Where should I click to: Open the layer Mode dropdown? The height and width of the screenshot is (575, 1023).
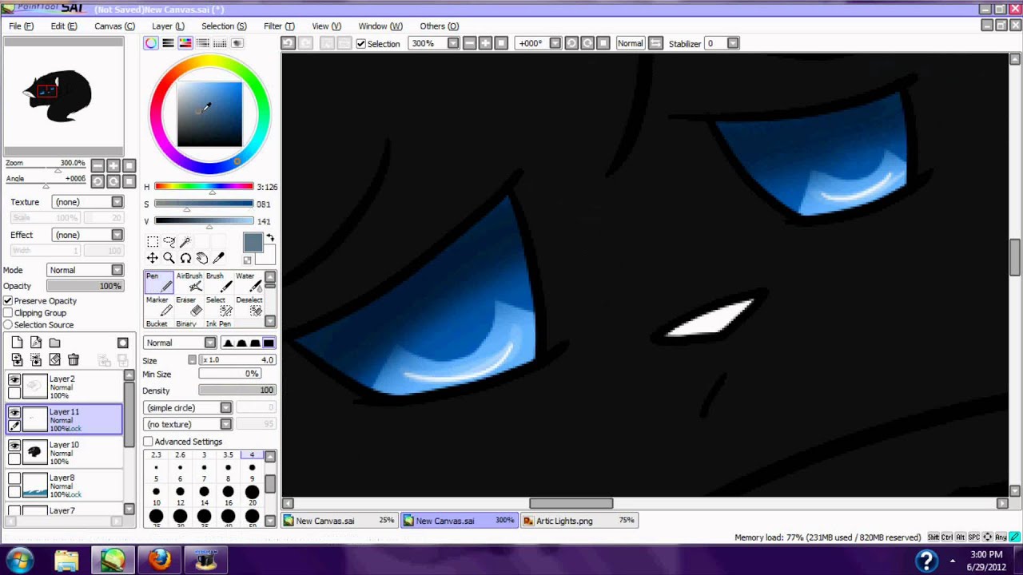[85, 270]
